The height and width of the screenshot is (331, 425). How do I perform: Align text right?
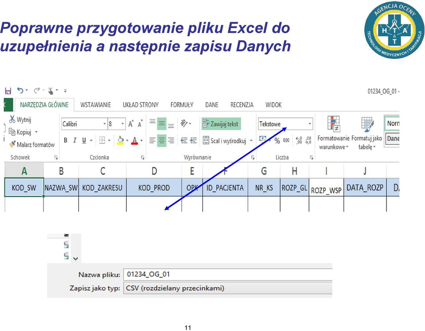pyautogui.click(x=171, y=140)
